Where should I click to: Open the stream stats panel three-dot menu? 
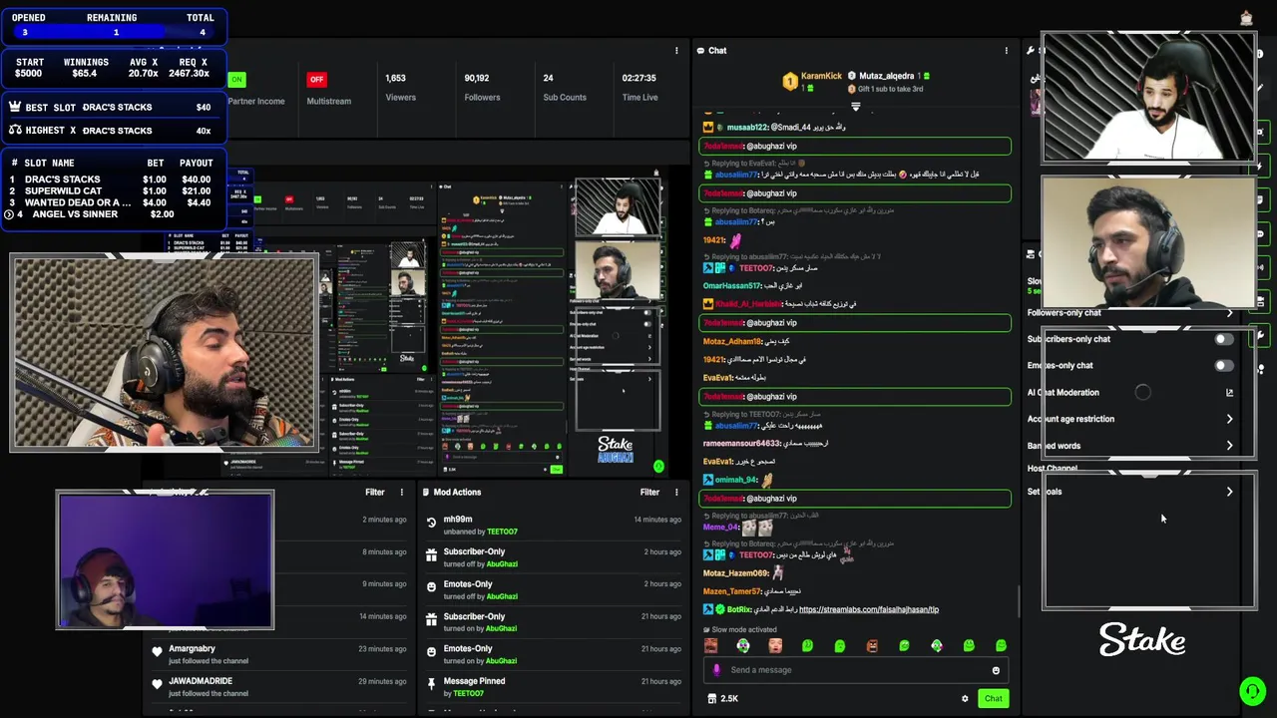676,50
